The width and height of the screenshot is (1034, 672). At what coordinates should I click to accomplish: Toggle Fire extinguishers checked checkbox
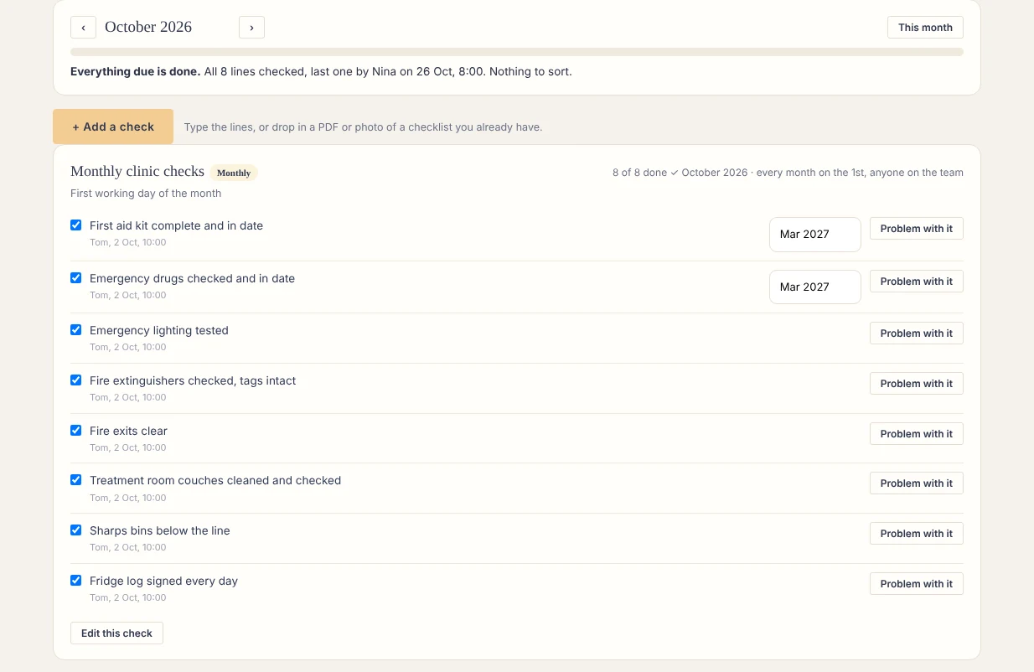(76, 380)
